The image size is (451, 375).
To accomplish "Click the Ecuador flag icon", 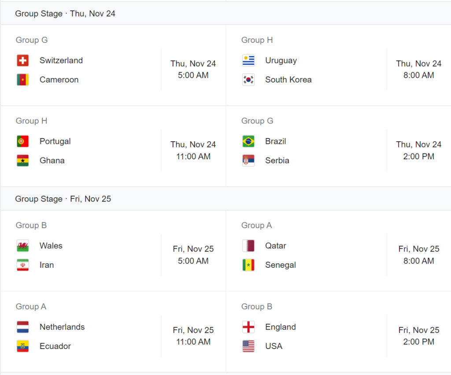I will [x=23, y=346].
